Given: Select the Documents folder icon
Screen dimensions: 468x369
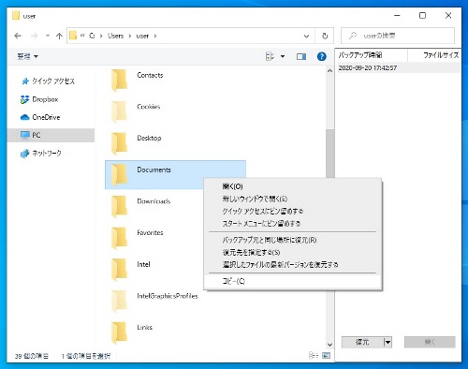Looking at the screenshot, I should click(x=120, y=175).
